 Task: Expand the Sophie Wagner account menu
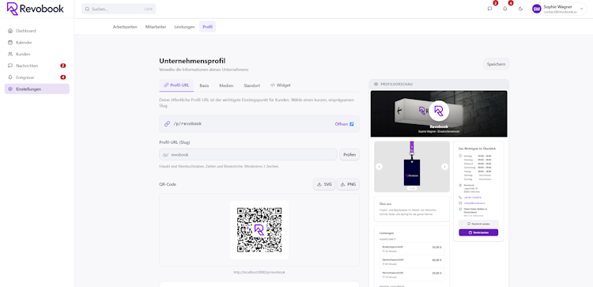558,9
